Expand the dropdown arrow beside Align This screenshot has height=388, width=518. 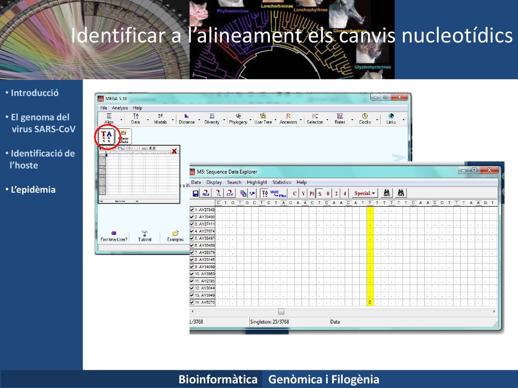coord(121,120)
